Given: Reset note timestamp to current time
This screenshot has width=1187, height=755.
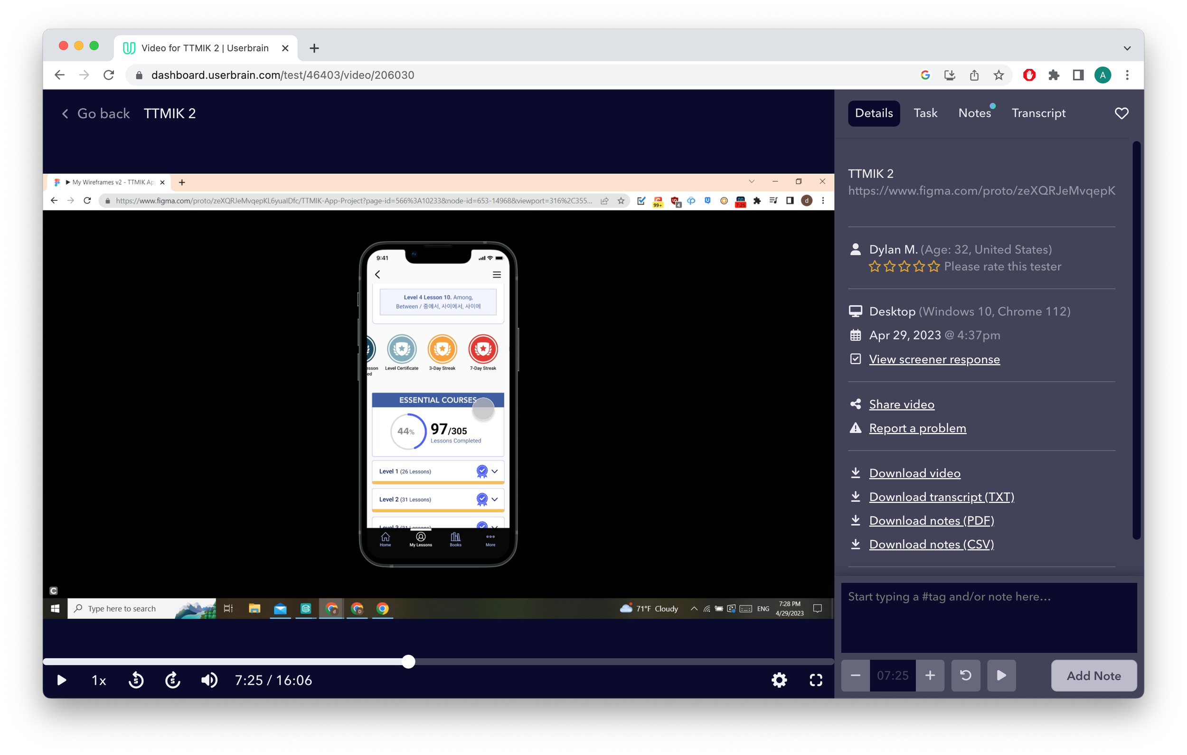Looking at the screenshot, I should click(x=965, y=675).
